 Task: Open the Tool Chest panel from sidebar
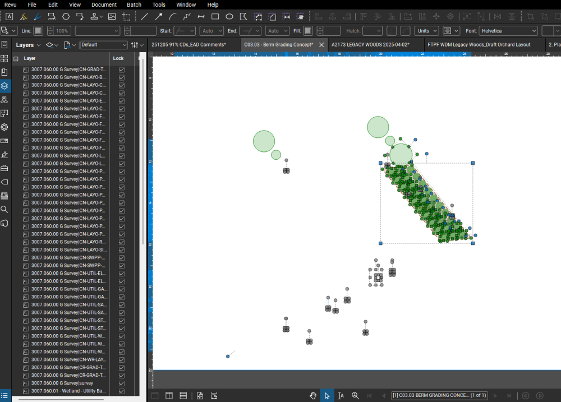coord(4,168)
